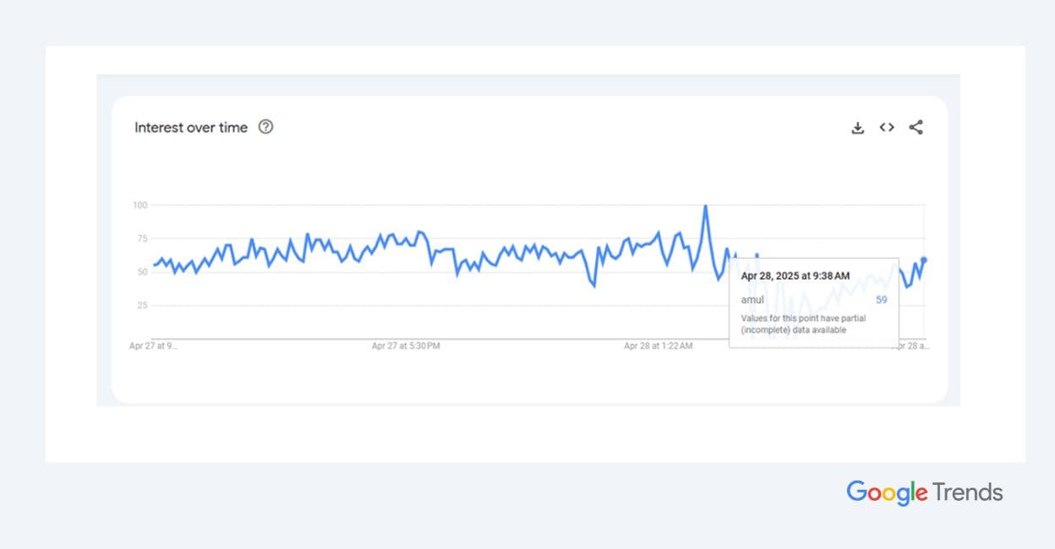Click the Apr 28 at 1:22 AM axis label

659,346
